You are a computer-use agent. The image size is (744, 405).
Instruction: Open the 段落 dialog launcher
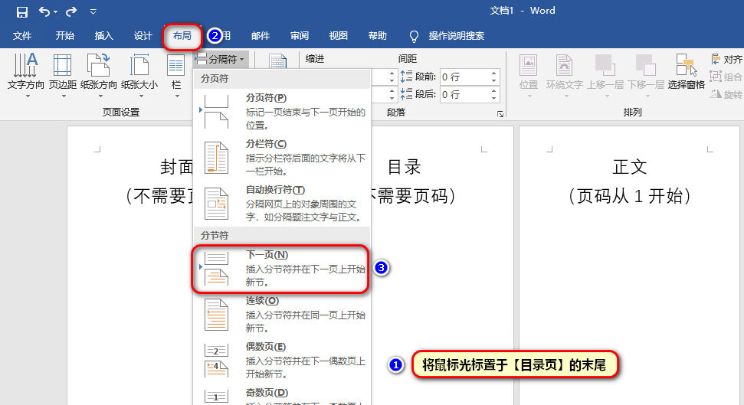click(x=500, y=114)
